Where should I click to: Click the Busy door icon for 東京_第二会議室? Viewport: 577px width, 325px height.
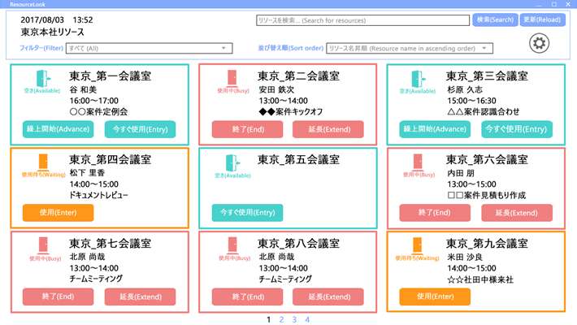[230, 79]
